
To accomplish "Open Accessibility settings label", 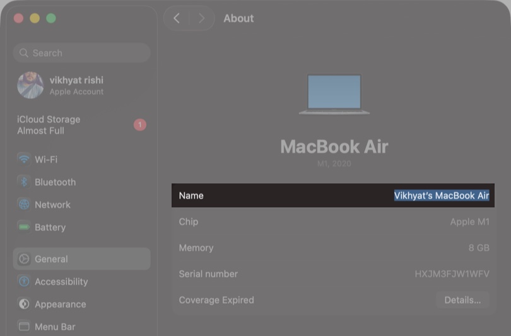I will (x=61, y=282).
